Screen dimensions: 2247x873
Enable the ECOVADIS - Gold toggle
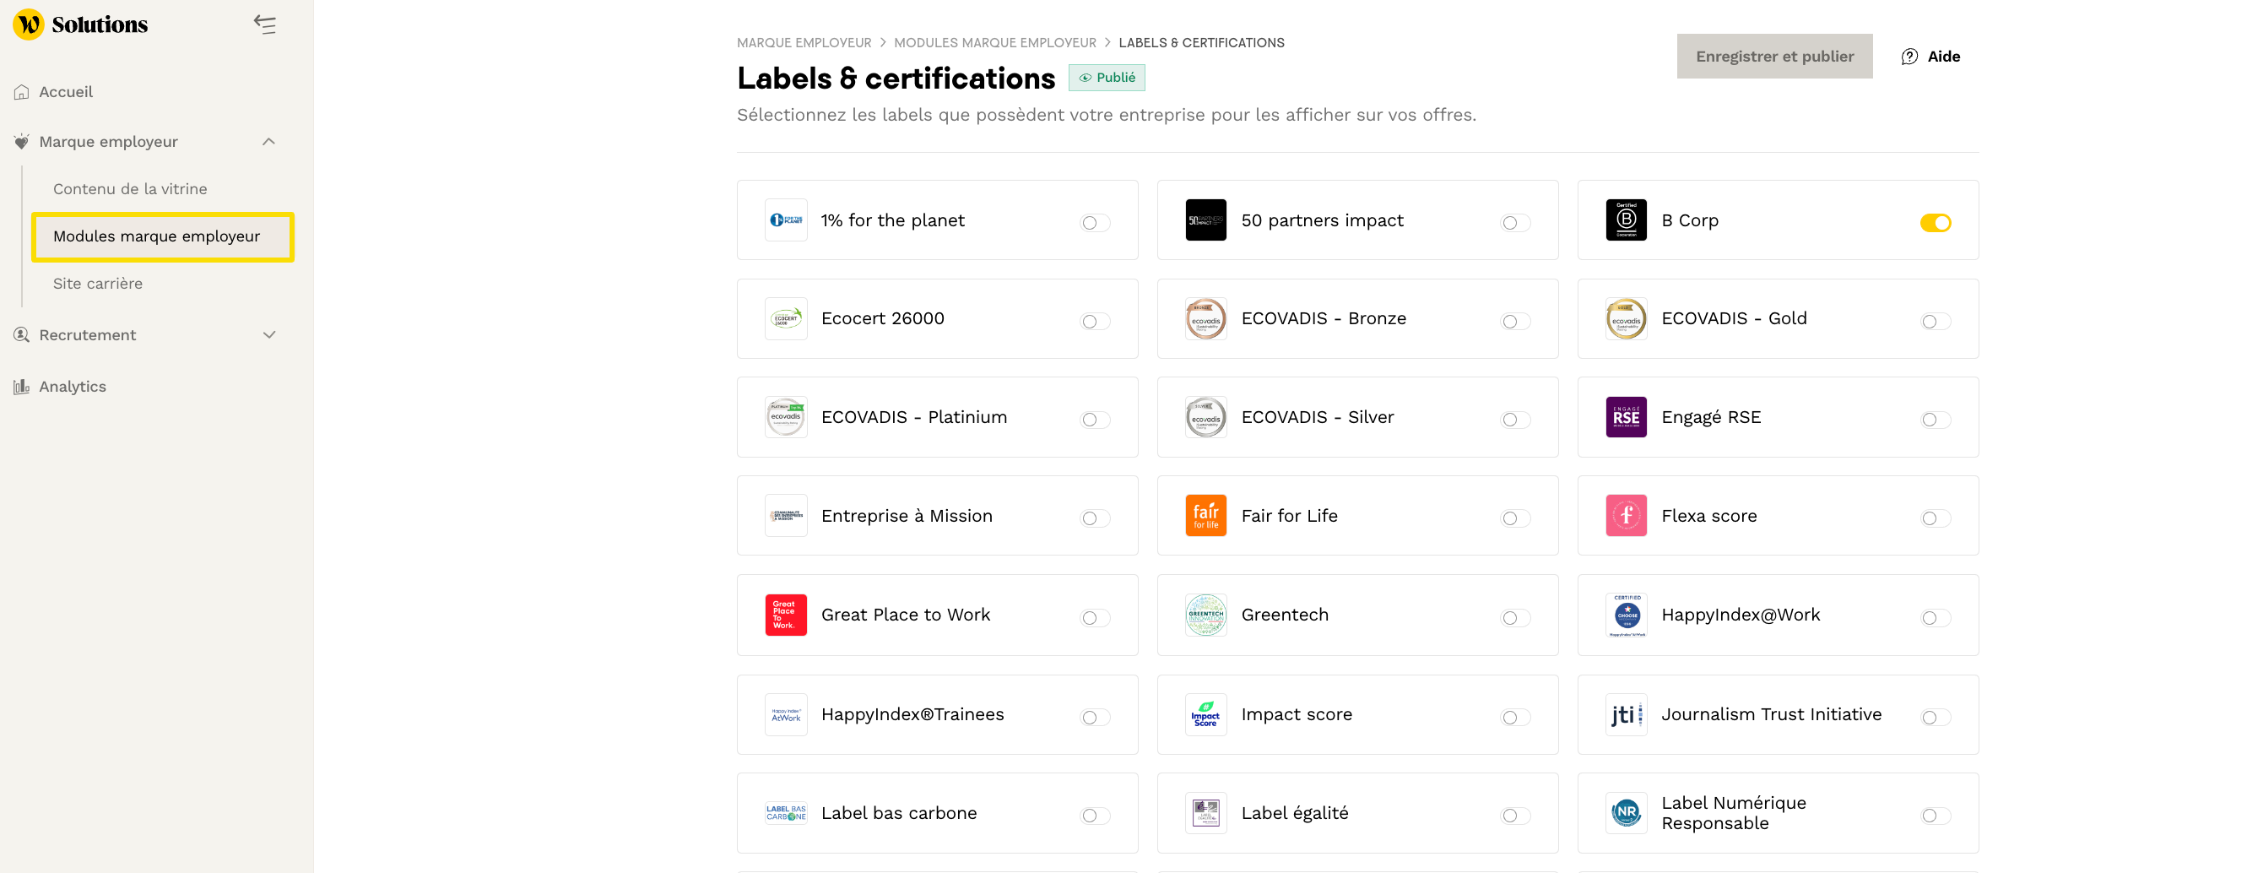point(1935,321)
